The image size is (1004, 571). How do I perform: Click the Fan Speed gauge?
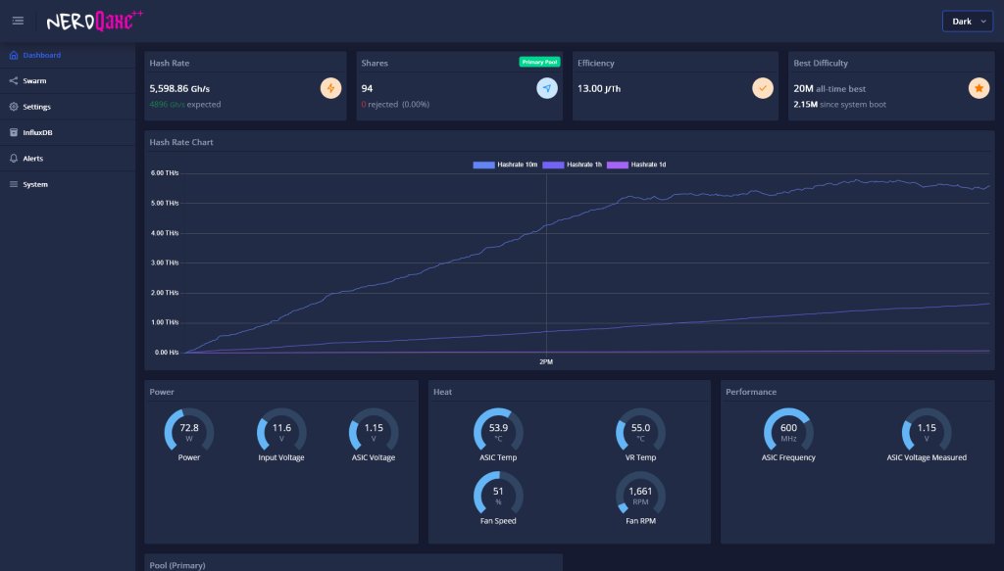click(x=498, y=495)
